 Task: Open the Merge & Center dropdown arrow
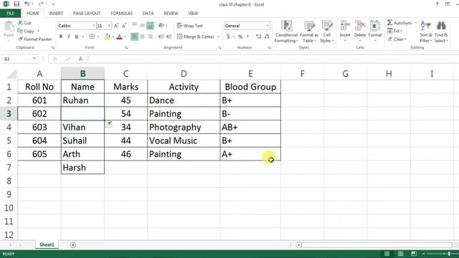click(218, 37)
